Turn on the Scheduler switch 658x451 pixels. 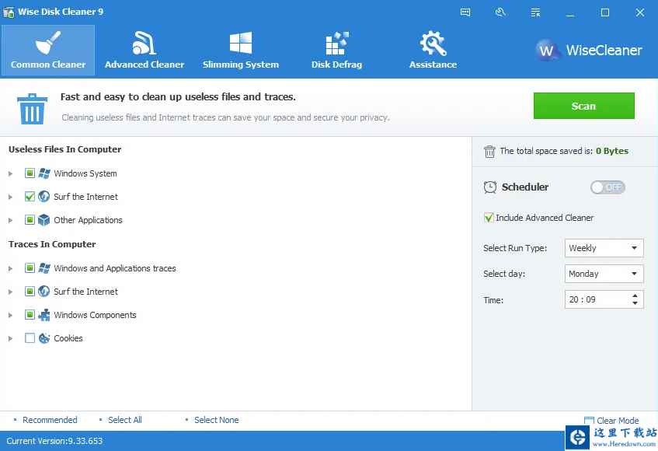[x=608, y=187]
